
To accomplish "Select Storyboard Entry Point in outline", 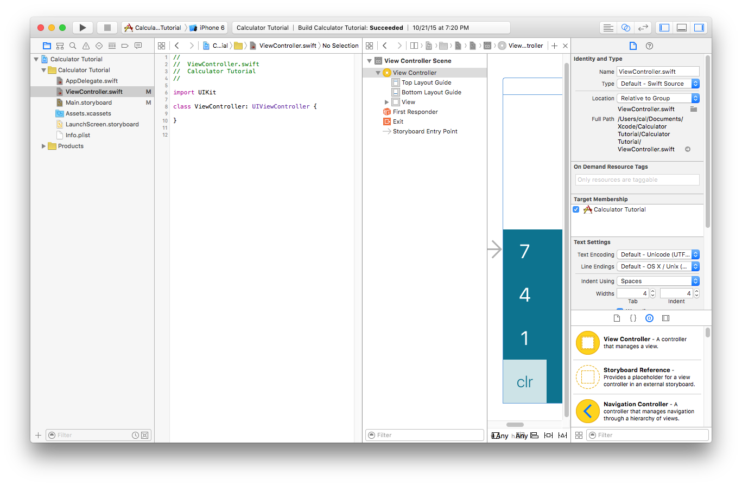I will coord(425,131).
